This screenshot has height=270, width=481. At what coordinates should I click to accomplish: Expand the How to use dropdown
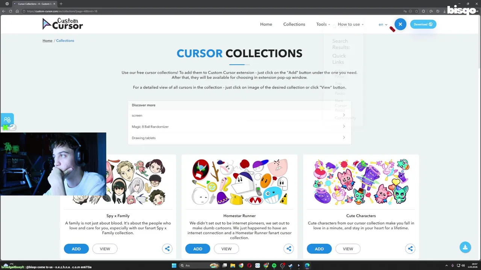tap(351, 24)
